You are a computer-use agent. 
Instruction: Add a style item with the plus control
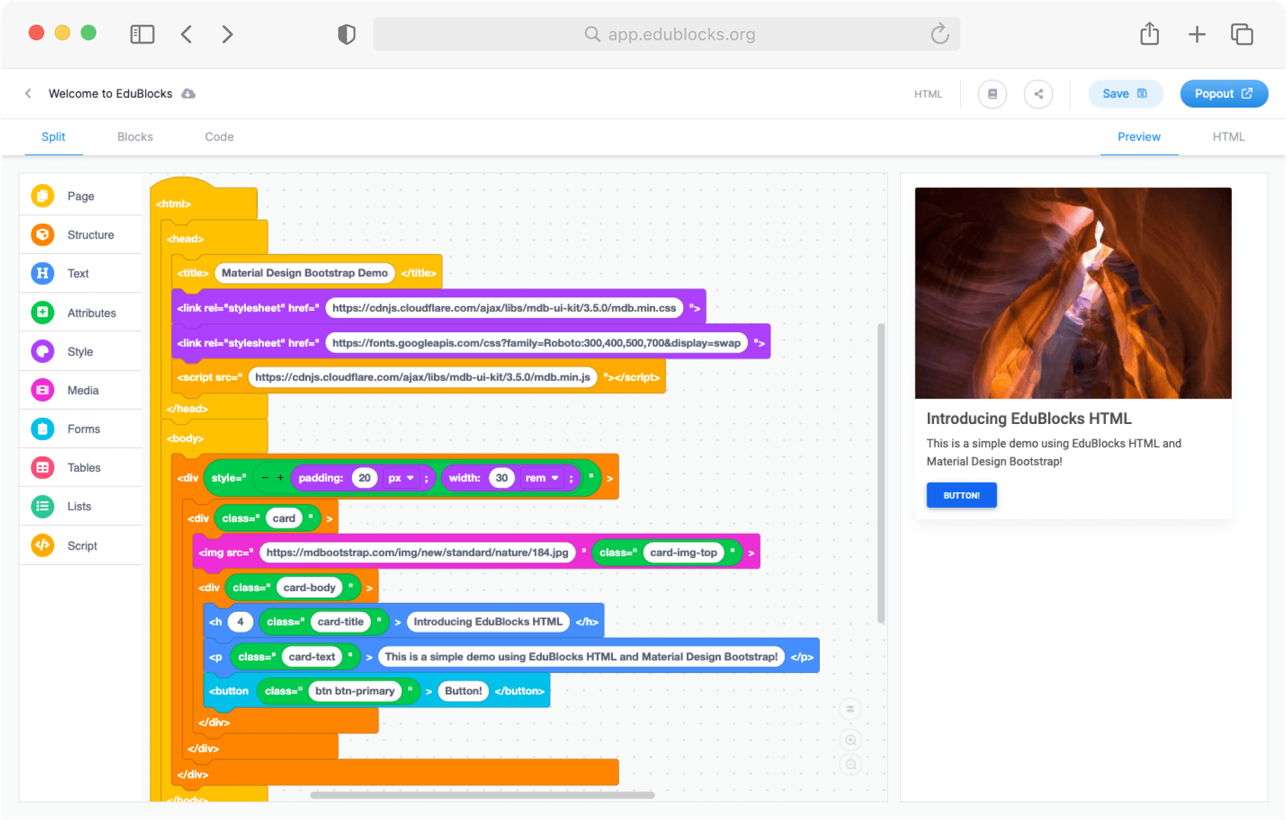pyautogui.click(x=280, y=478)
